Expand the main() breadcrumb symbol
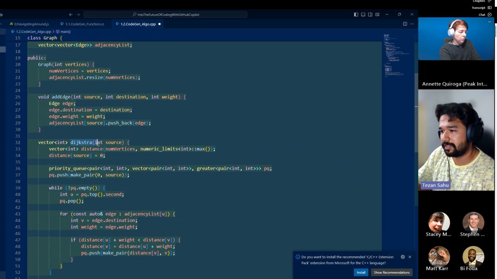 click(63, 32)
